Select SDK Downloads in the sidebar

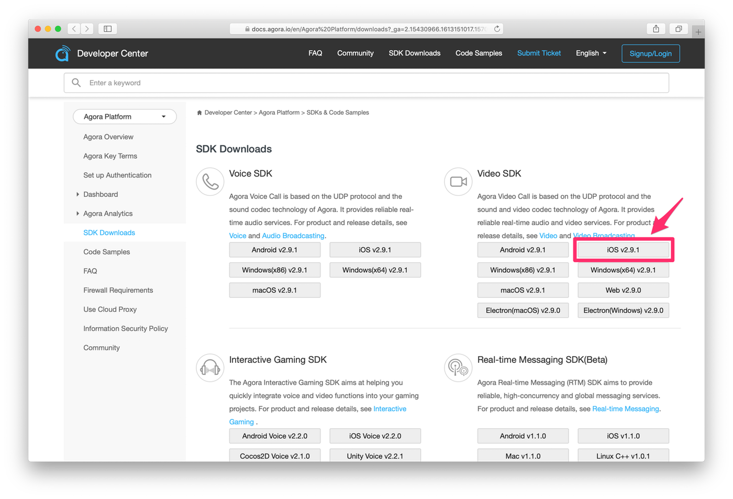109,232
